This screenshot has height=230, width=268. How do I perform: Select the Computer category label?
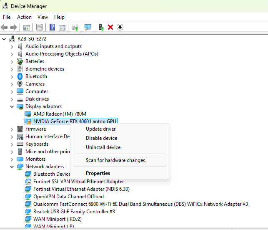coord(37,91)
